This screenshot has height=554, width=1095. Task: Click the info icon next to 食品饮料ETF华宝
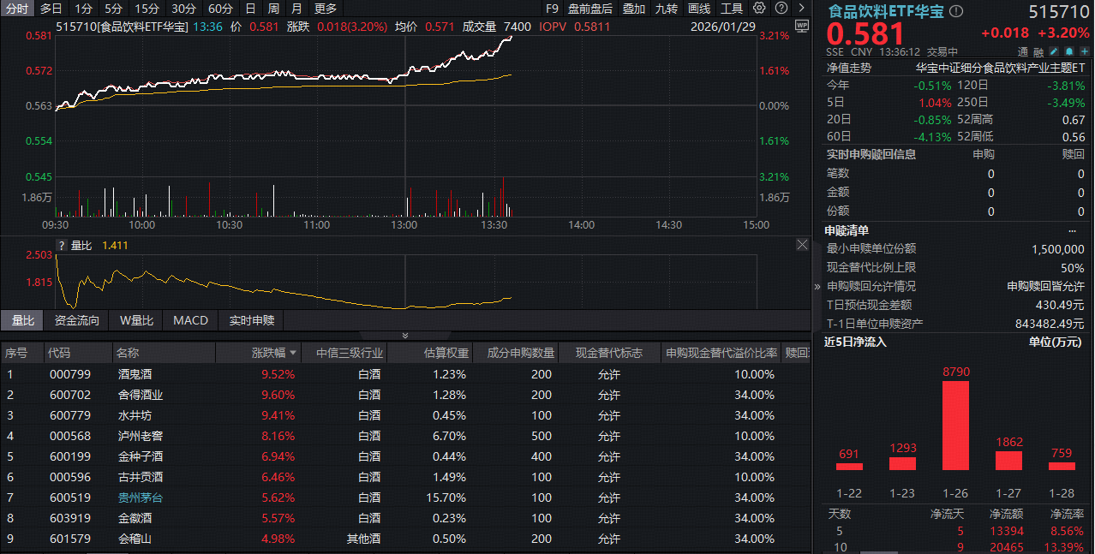[957, 11]
